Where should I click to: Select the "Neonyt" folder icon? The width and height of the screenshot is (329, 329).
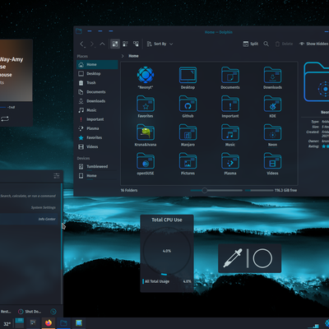pyautogui.click(x=146, y=75)
